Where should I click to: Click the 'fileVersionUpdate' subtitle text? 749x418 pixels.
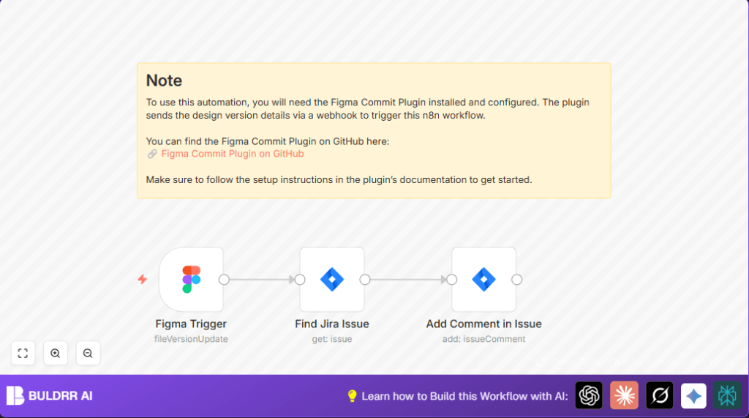pyautogui.click(x=191, y=339)
